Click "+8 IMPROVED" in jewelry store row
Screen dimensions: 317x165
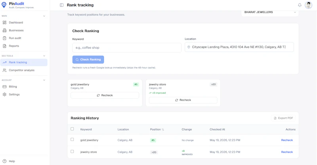click(x=187, y=153)
